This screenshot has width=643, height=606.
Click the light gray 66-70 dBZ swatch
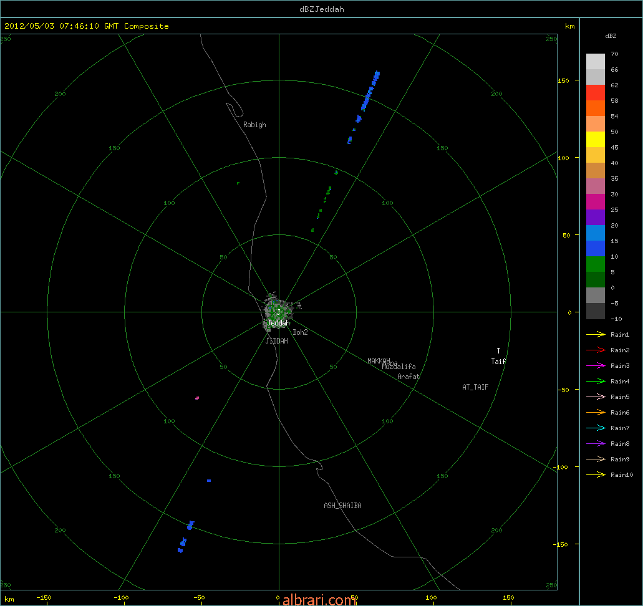coord(596,62)
